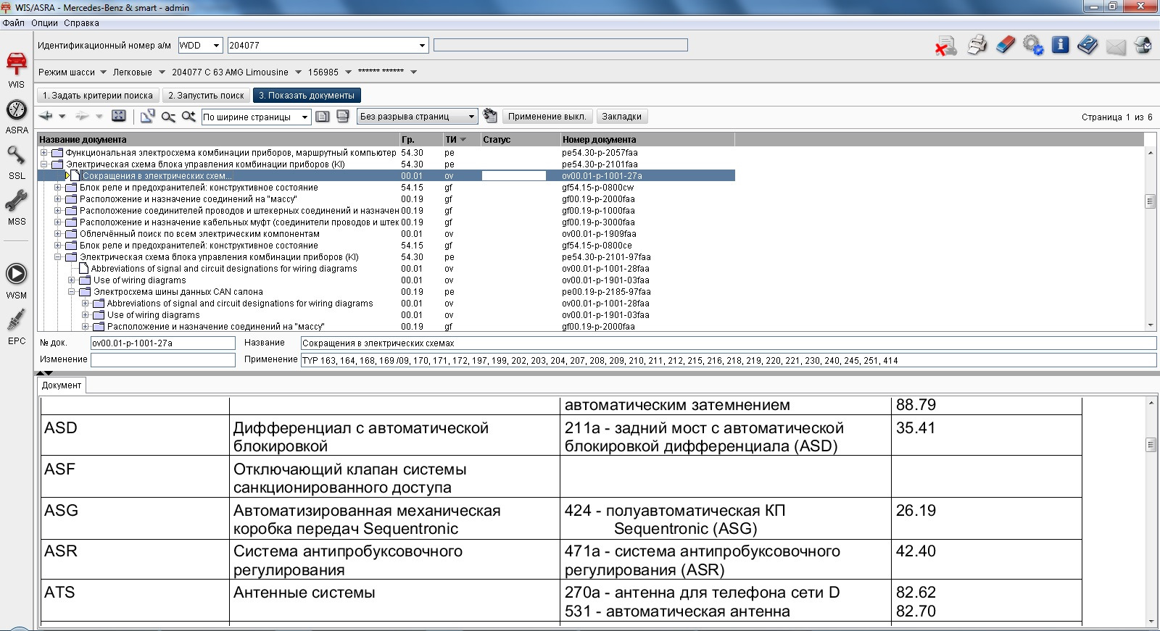
Task: Open the ASRA module in sidebar
Action: coord(17,116)
